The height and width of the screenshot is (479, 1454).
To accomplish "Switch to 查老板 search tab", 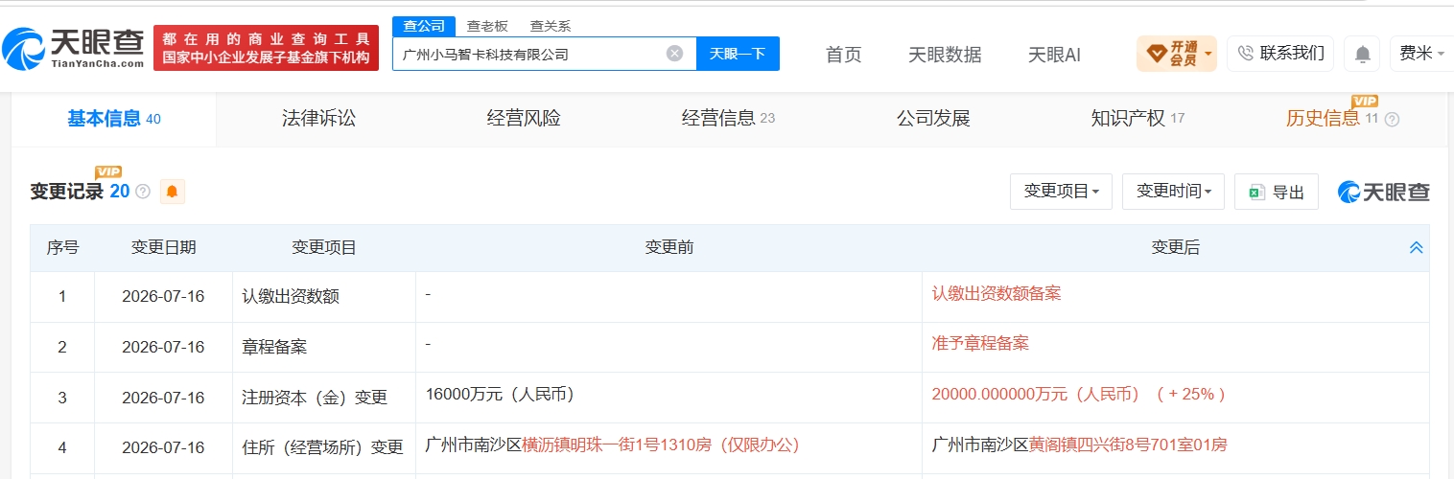I will pos(487,26).
